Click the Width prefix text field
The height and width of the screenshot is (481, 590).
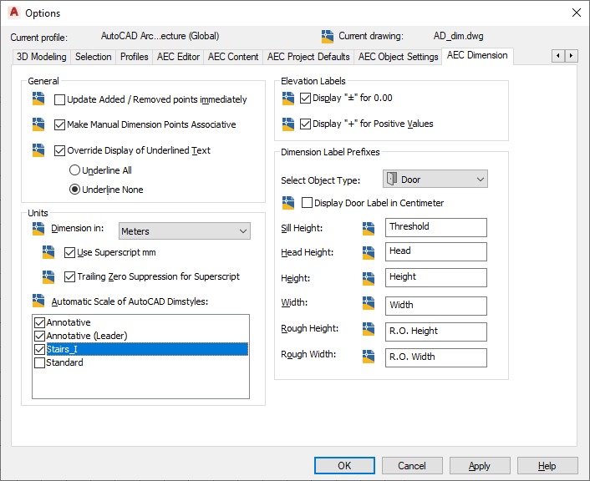point(435,306)
